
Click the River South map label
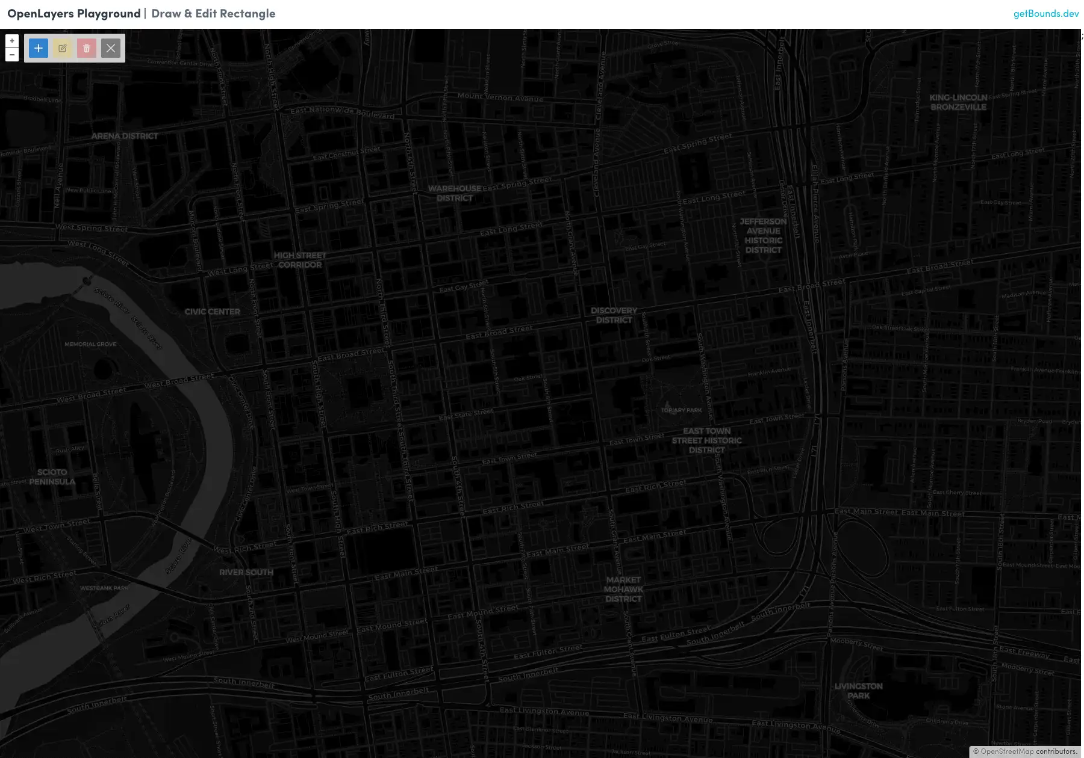tap(246, 572)
